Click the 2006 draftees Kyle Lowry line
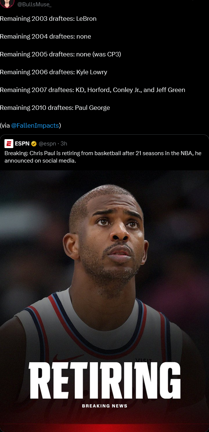The image size is (209, 432). click(54, 72)
